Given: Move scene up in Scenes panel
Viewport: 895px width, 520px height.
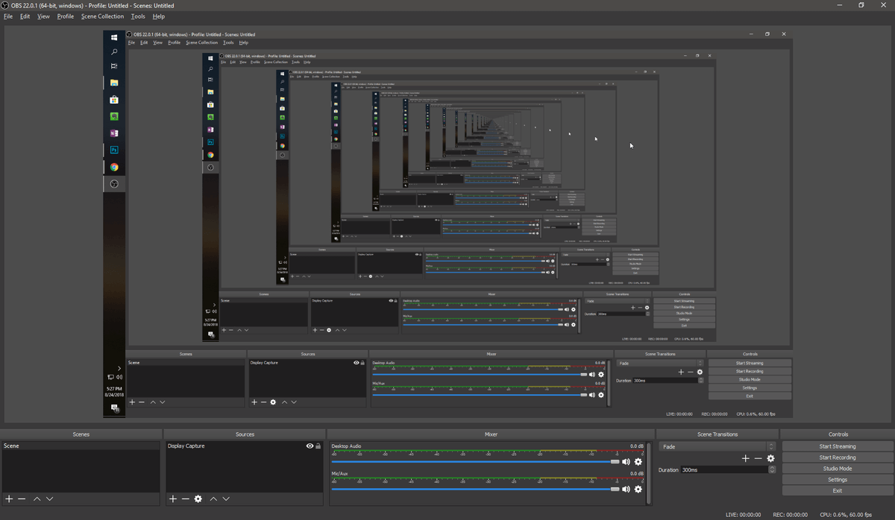Looking at the screenshot, I should click(37, 498).
